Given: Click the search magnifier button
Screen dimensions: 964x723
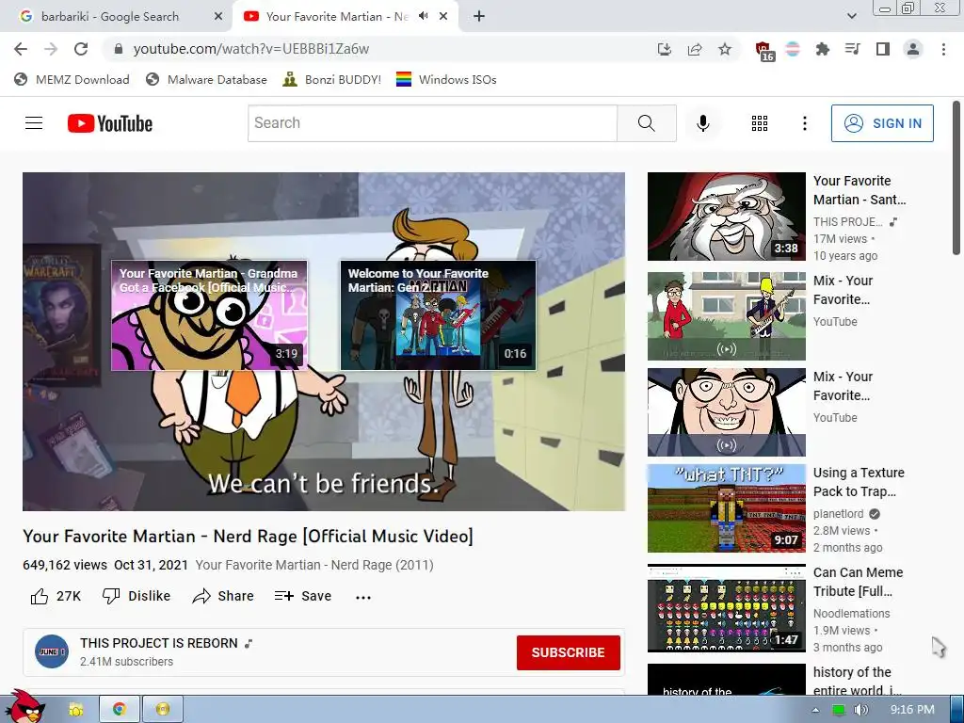Looking at the screenshot, I should [647, 123].
